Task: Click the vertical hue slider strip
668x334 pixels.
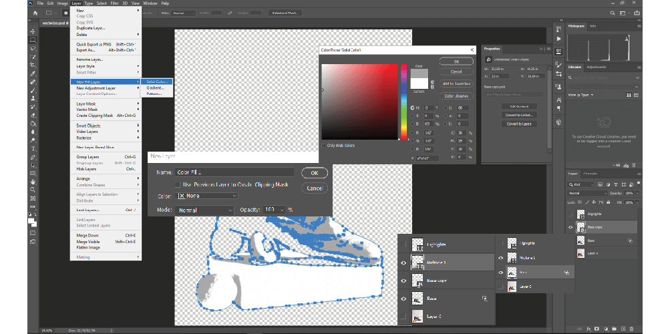Action: pyautogui.click(x=403, y=102)
